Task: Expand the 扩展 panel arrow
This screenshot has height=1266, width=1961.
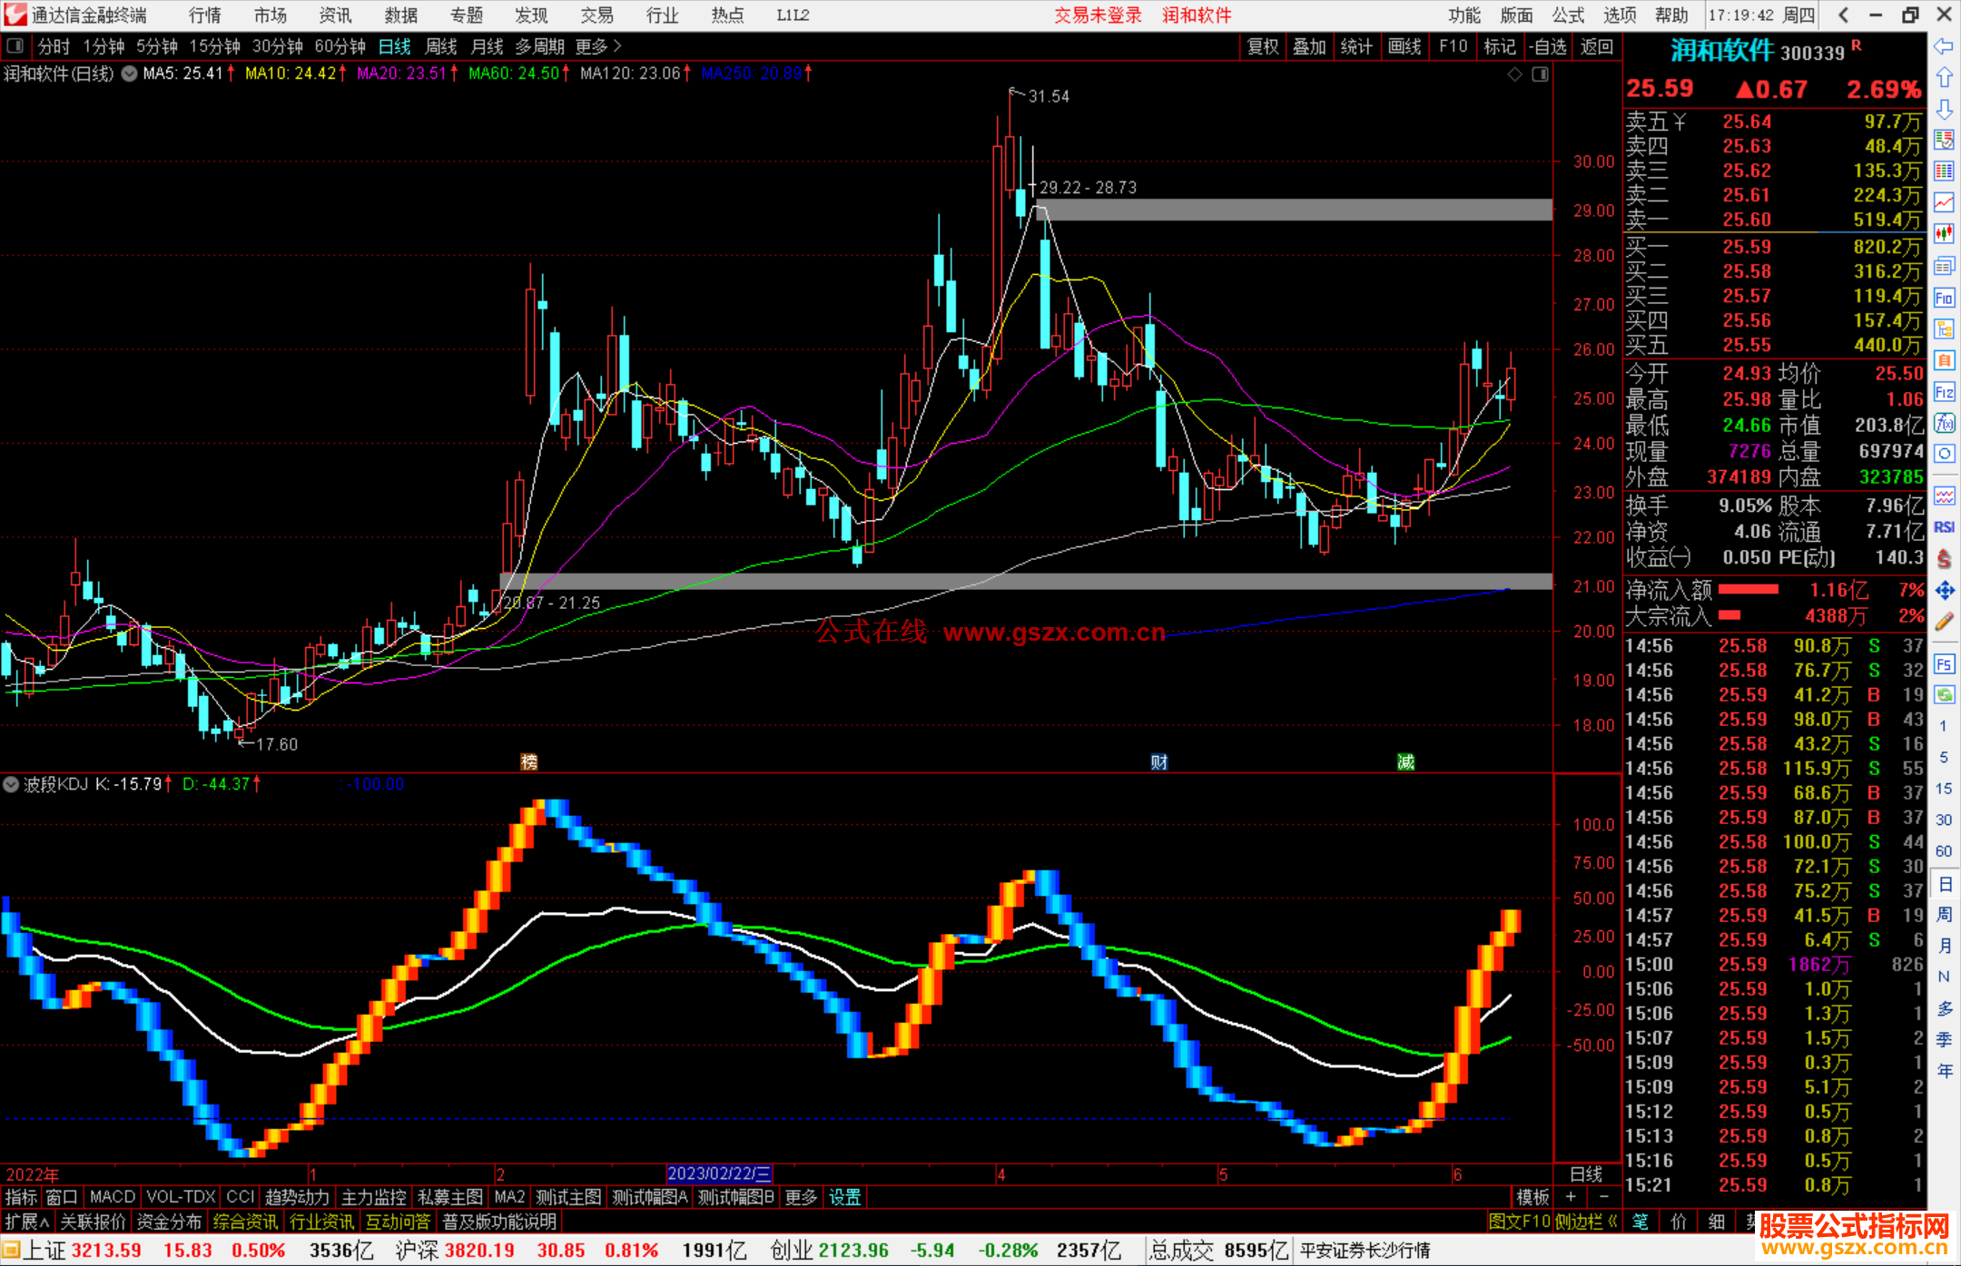Action: click(x=27, y=1222)
